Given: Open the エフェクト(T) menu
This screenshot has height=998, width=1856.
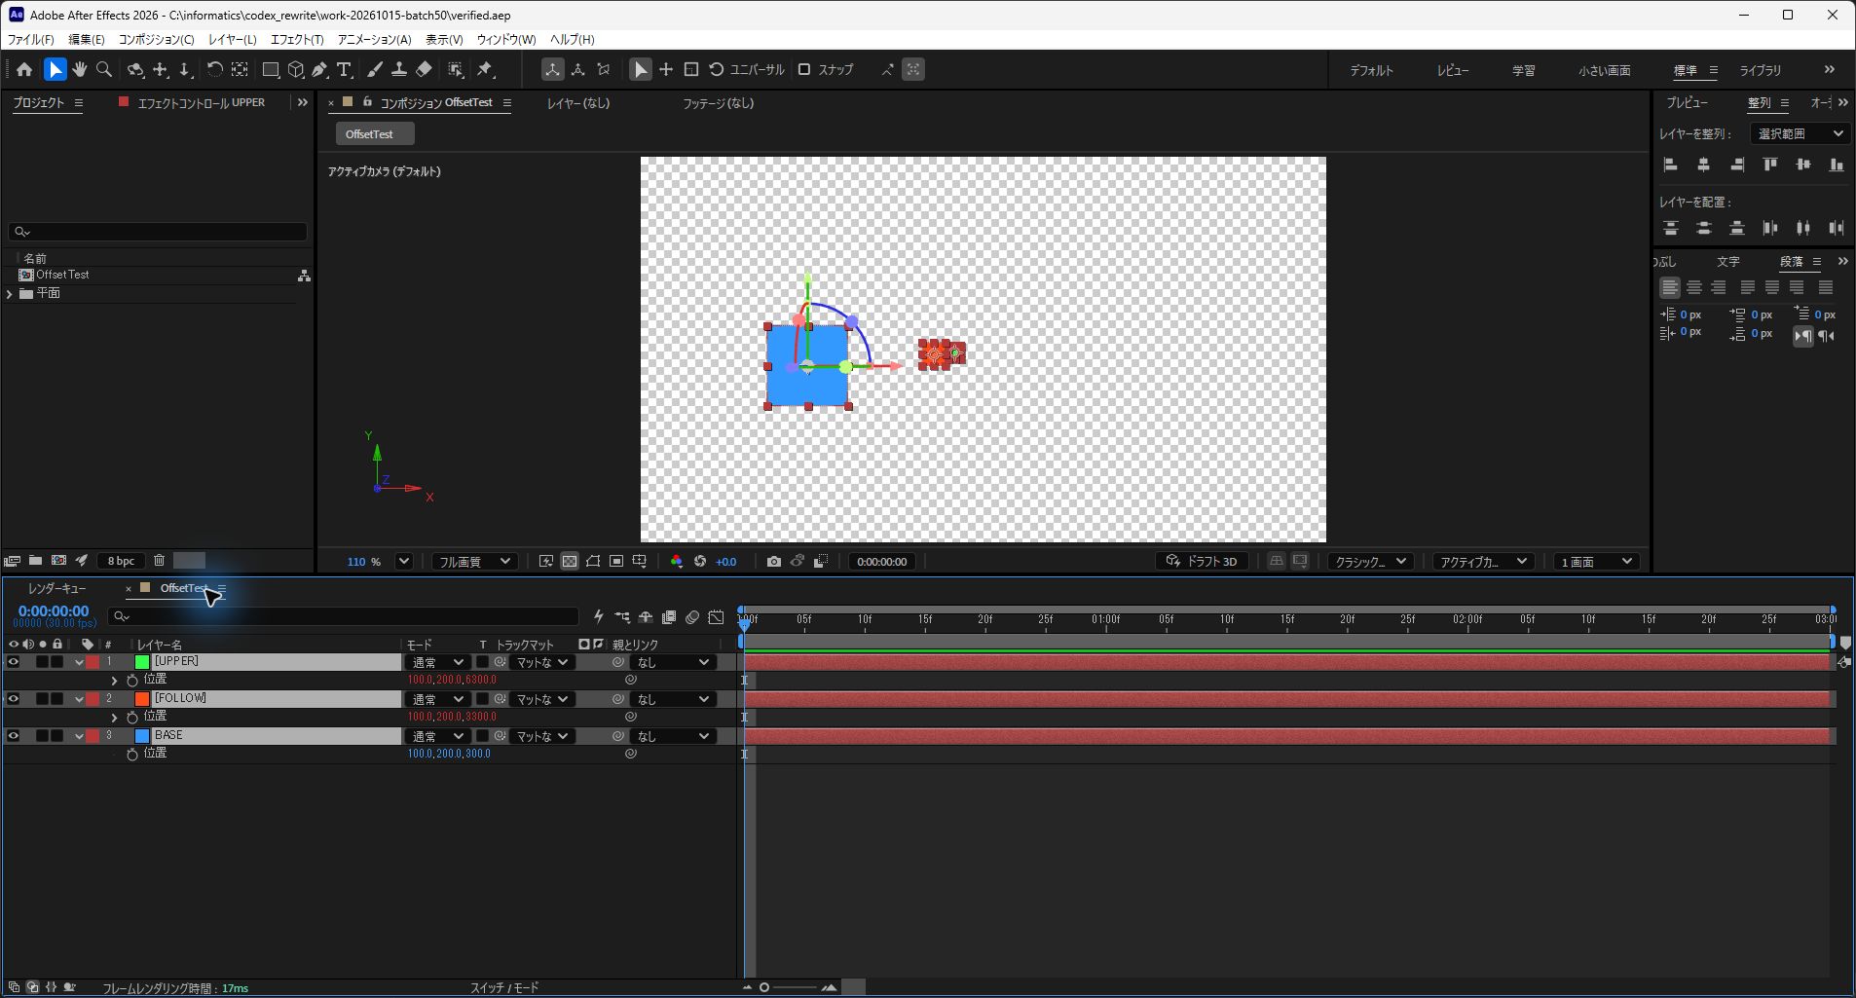Looking at the screenshot, I should [297, 39].
